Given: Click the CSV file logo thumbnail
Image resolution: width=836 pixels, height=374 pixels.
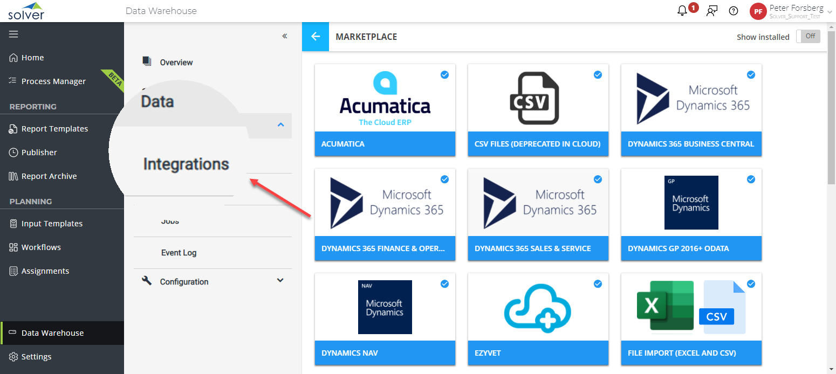Looking at the screenshot, I should (x=535, y=99).
